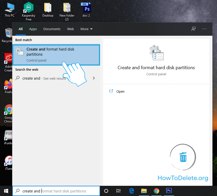Open Photoshop from the taskbar
This screenshot has height=196, width=217.
tap(169, 191)
